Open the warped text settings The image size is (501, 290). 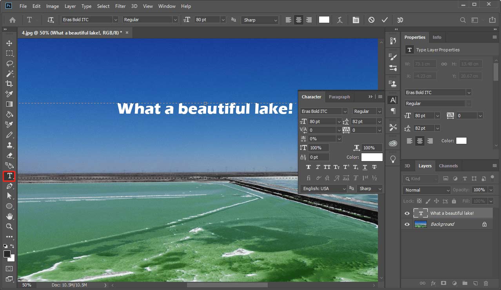point(340,20)
